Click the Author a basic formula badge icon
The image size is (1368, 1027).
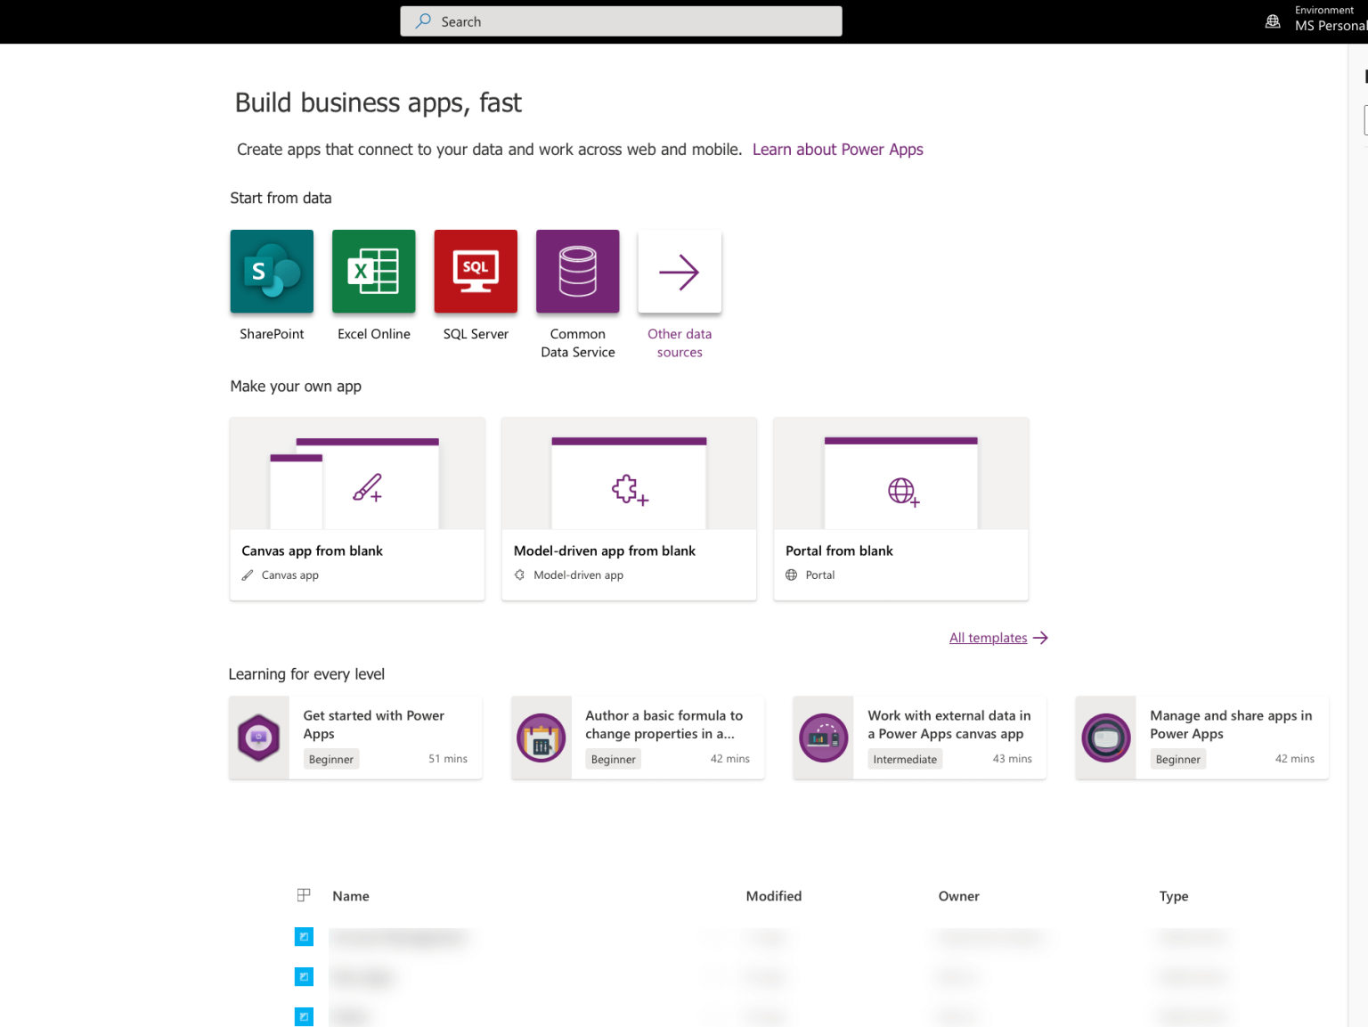(x=541, y=738)
